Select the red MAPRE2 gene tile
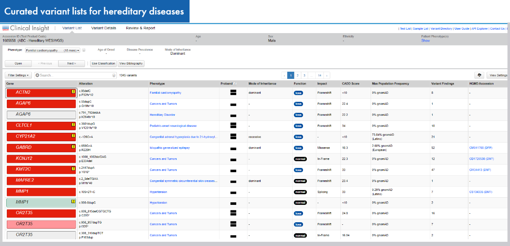The image size is (510, 246). pos(41,181)
